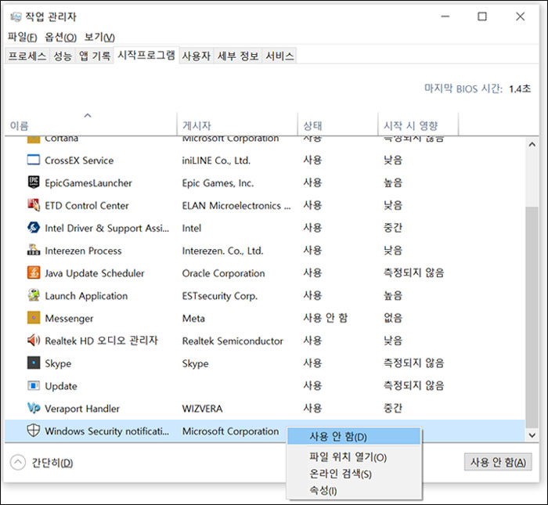Image resolution: width=548 pixels, height=505 pixels.
Task: Click the scrollbar up arrow
Action: 532,144
